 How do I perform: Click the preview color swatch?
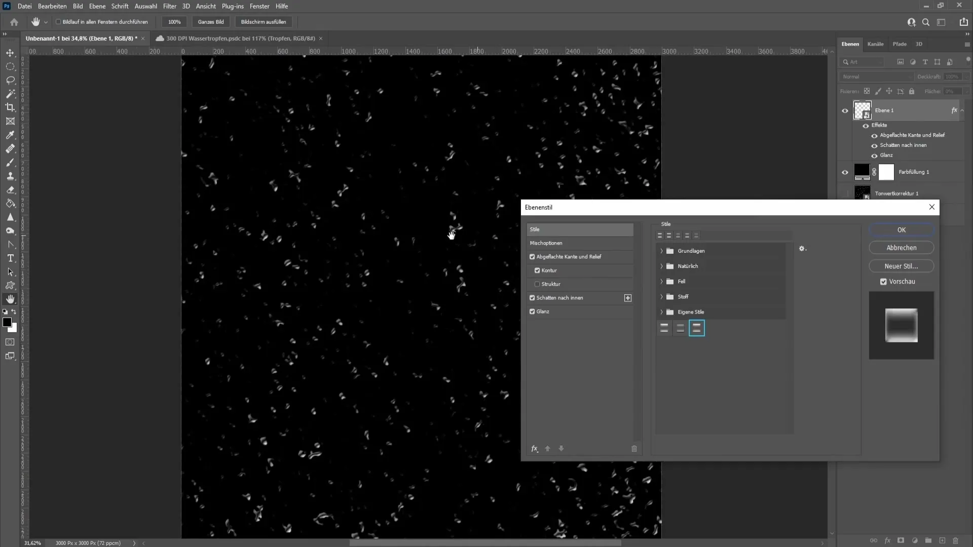coord(902,325)
